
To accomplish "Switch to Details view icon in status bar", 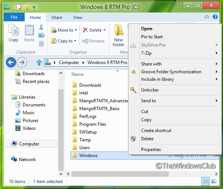I will (x=206, y=181).
